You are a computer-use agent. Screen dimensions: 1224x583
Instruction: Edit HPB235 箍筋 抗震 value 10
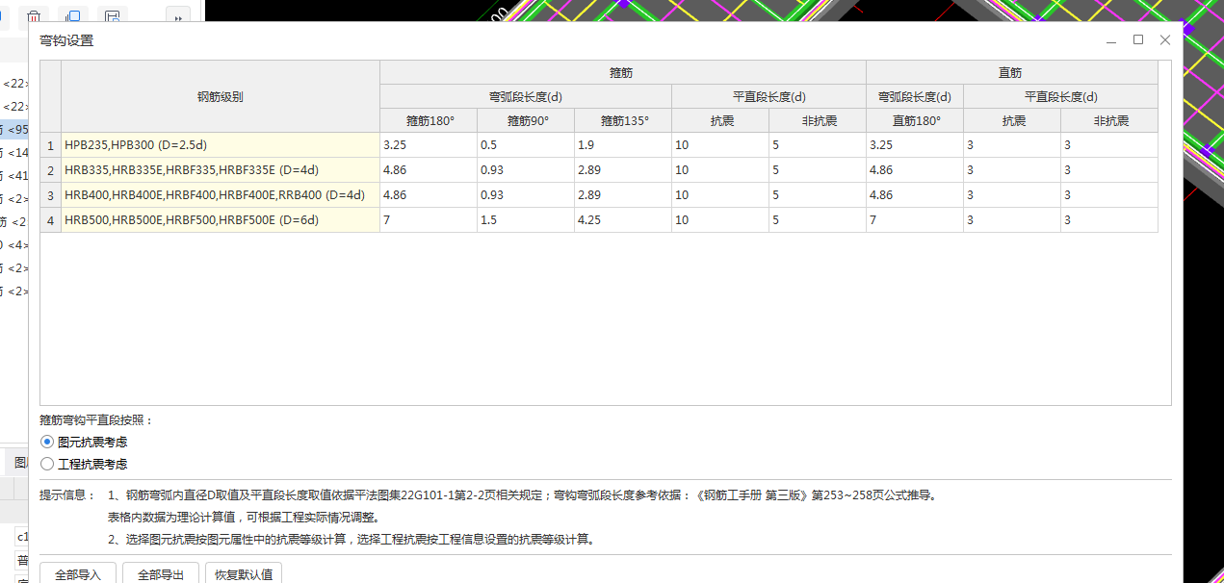[x=720, y=145]
